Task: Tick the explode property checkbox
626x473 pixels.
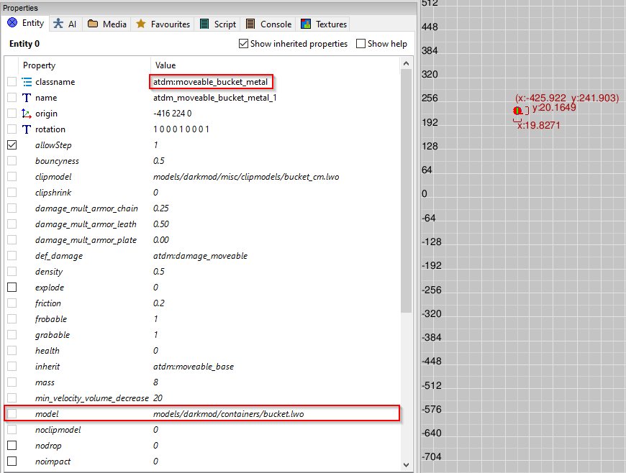Action: pyautogui.click(x=12, y=288)
